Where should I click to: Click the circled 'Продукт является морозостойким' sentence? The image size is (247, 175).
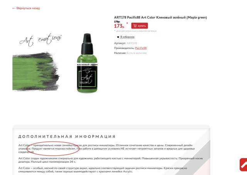point(54,148)
